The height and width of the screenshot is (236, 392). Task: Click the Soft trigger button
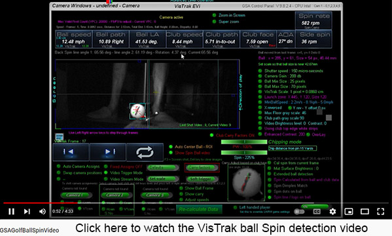pyautogui.click(x=201, y=179)
